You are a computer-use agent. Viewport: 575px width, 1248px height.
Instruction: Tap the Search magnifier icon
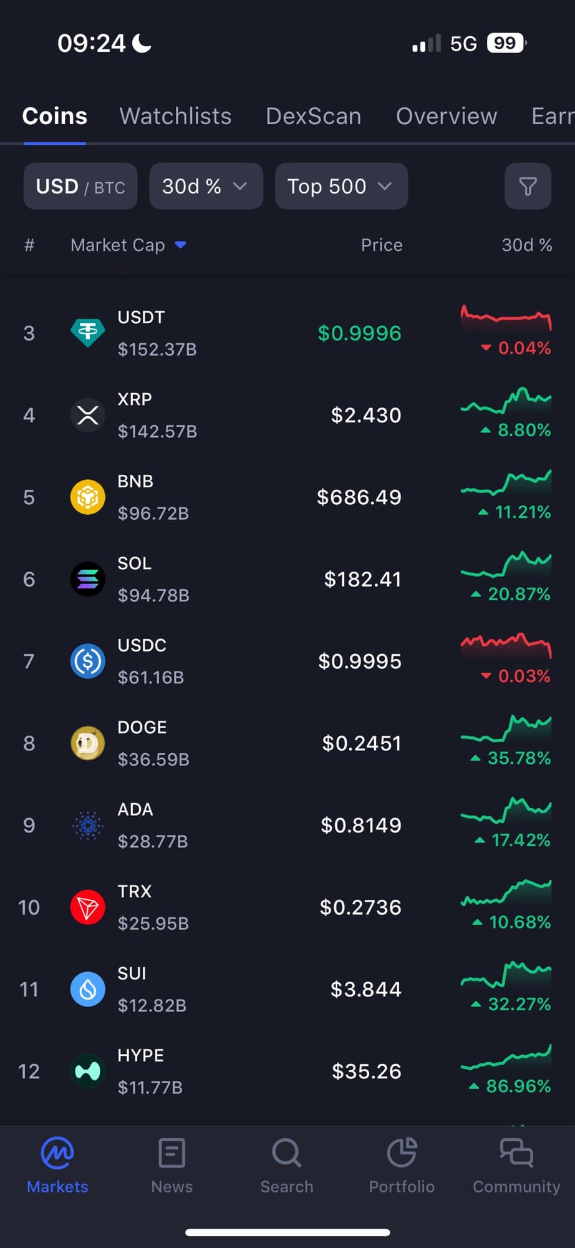tap(287, 1153)
